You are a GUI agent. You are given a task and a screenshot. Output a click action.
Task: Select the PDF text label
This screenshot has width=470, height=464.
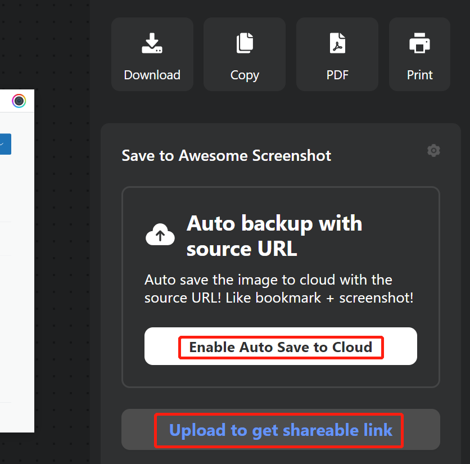point(337,75)
